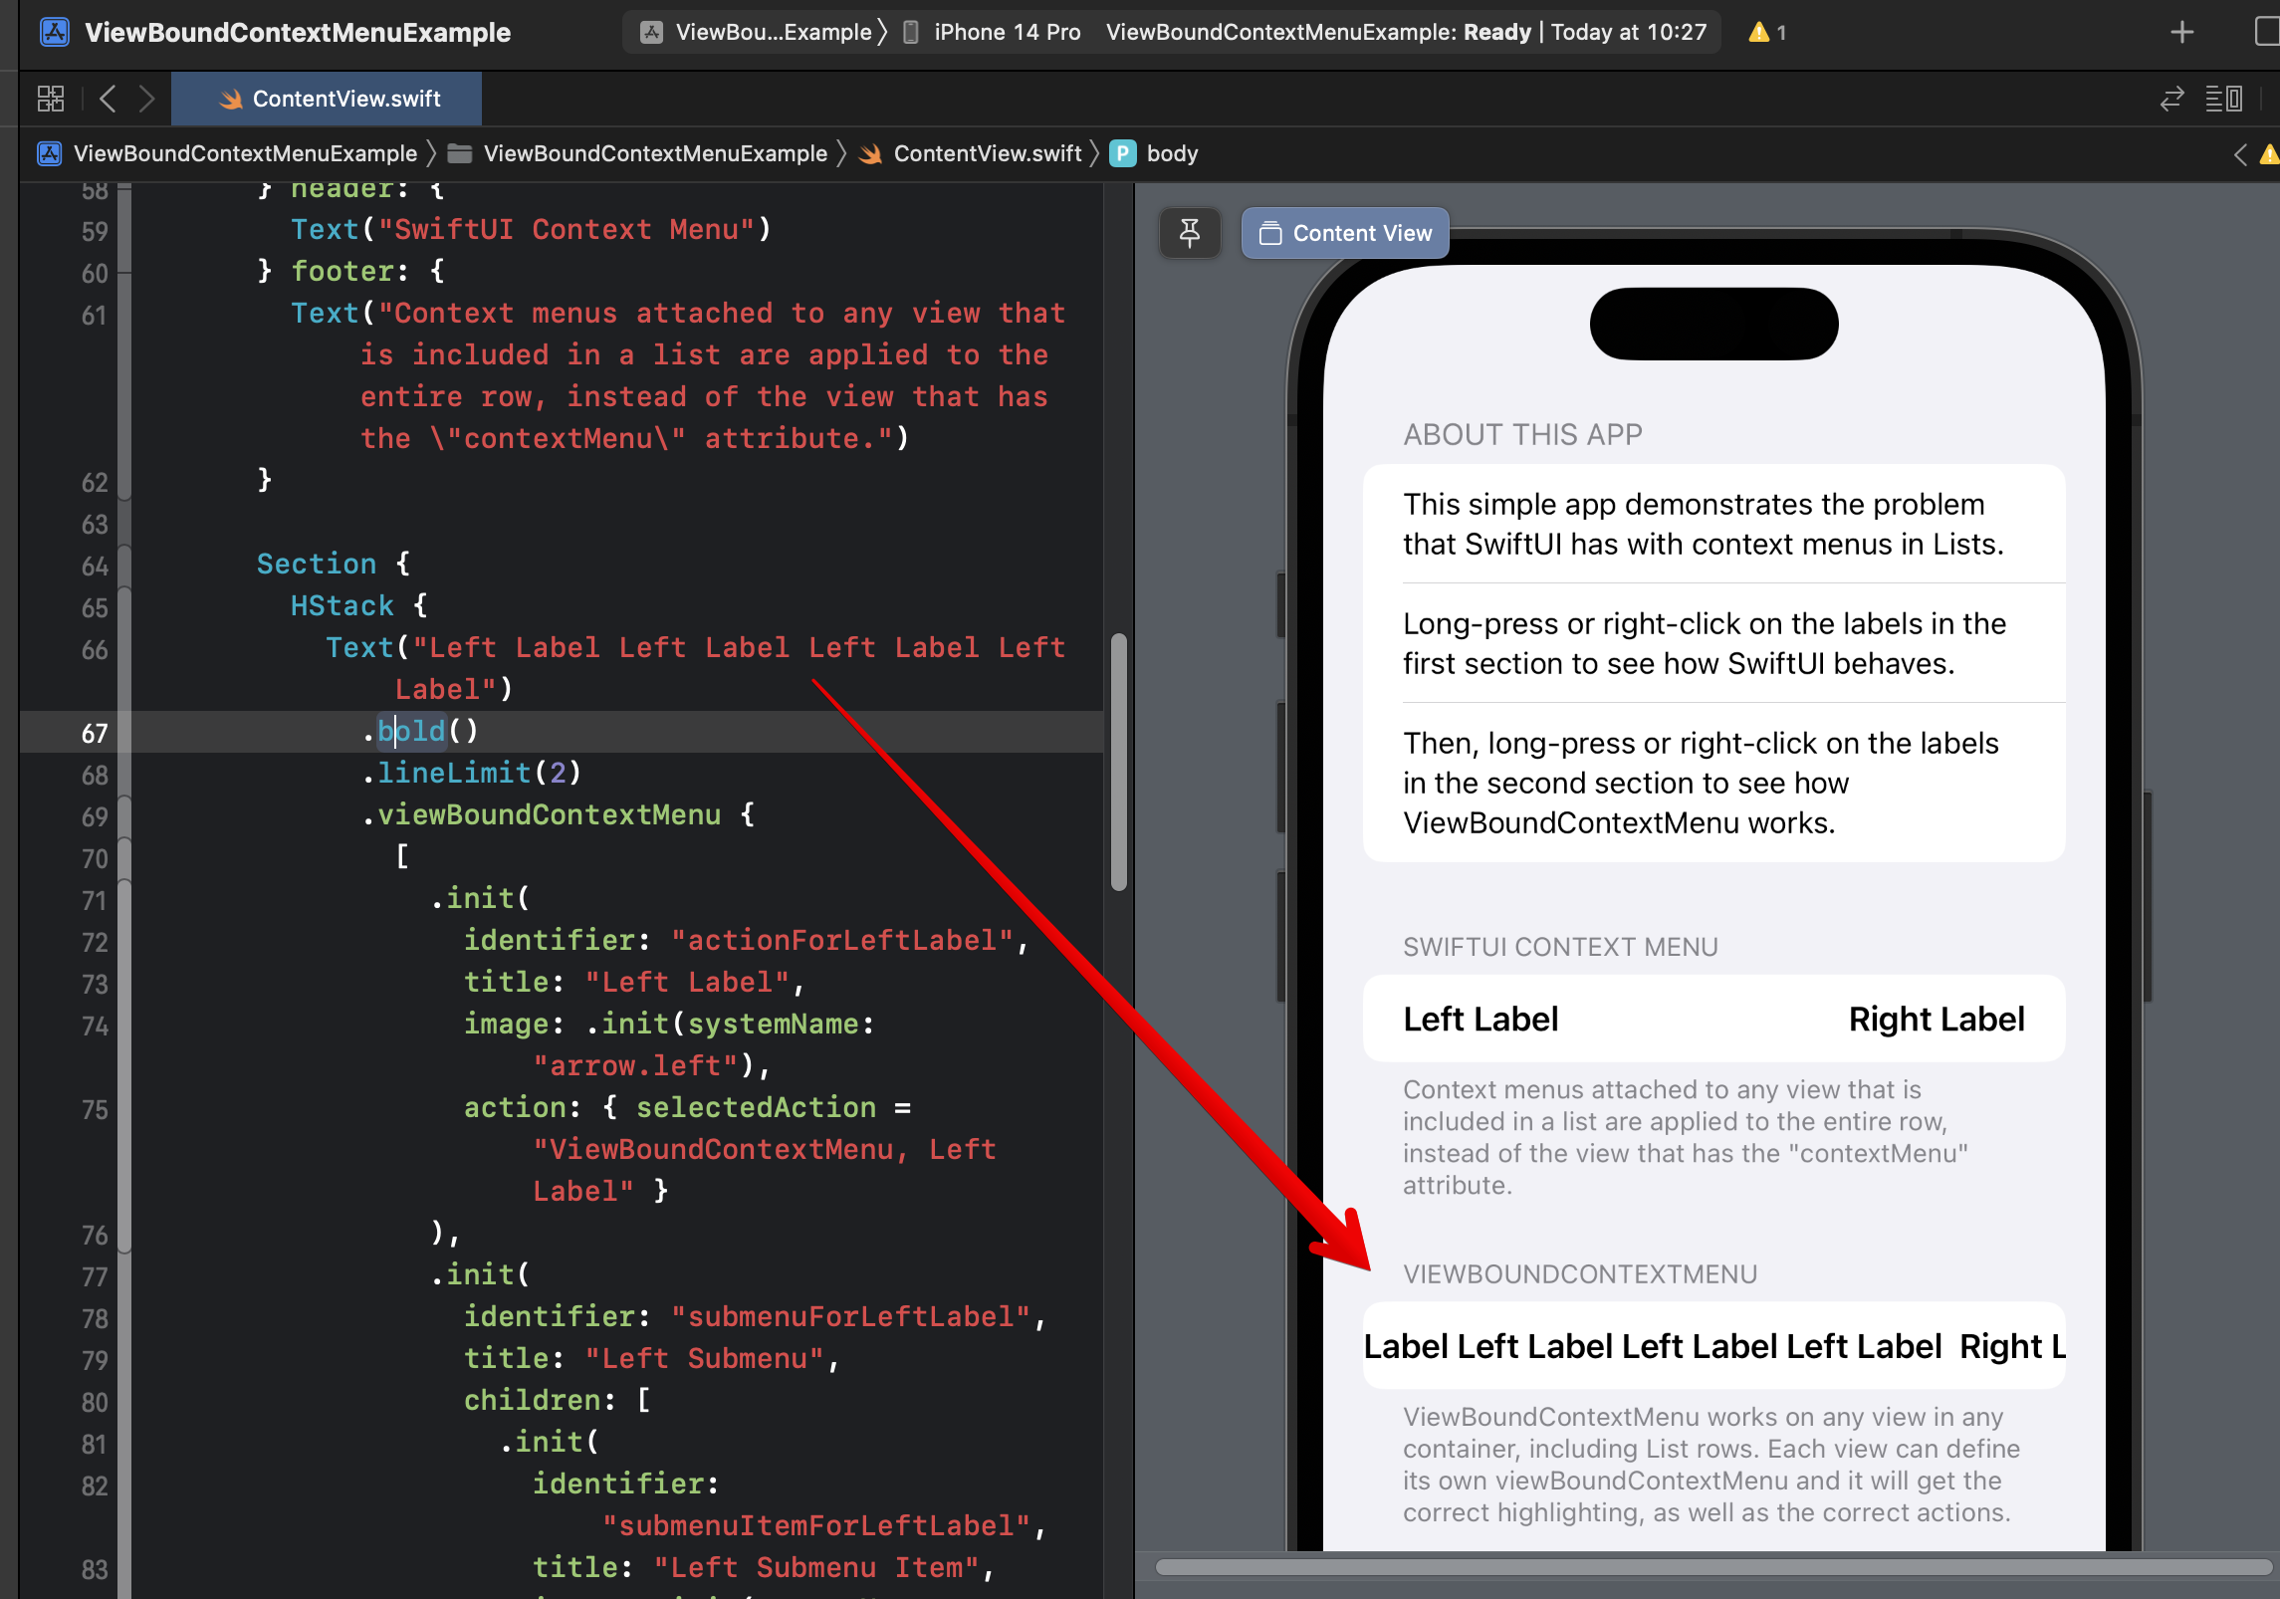Open the ViewBou…Example scheme selector
The width and height of the screenshot is (2280, 1599).
point(761,32)
